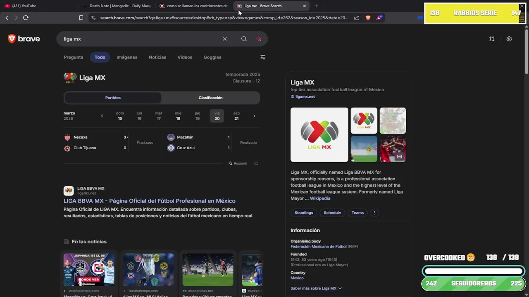This screenshot has width=529, height=297.
Task: Click the Brave logo home link
Action: pyautogui.click(x=24, y=39)
